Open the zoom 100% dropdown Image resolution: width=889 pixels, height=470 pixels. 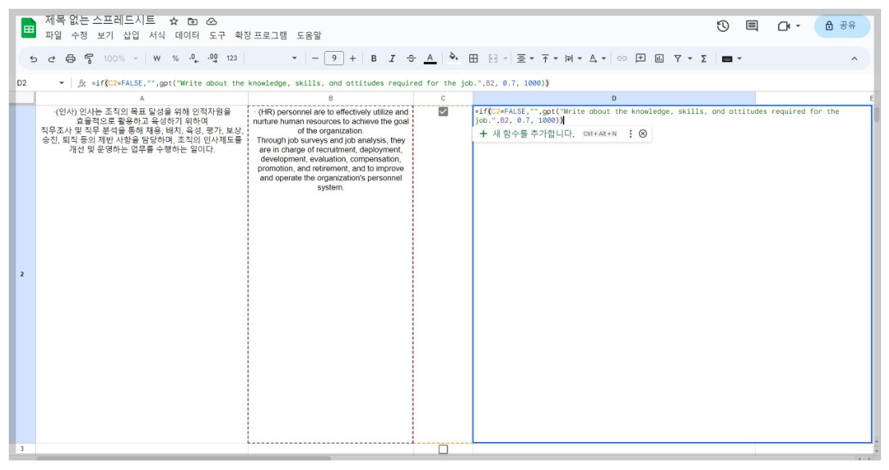(121, 58)
